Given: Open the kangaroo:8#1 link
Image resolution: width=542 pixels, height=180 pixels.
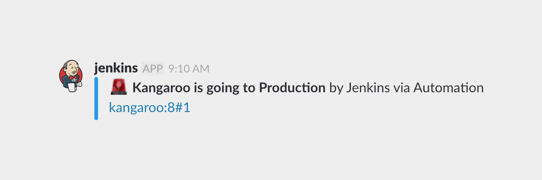Looking at the screenshot, I should (150, 108).
